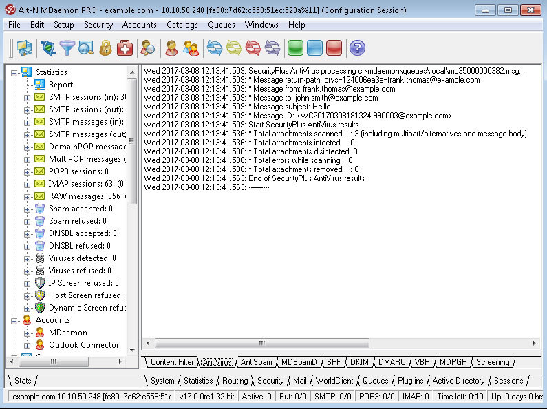547x409 pixels.
Task: Switch to the Active Directory tab
Action: tap(458, 381)
